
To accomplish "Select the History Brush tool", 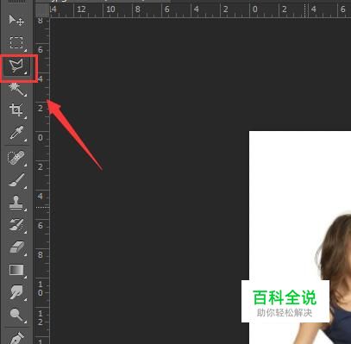I will tap(16, 225).
